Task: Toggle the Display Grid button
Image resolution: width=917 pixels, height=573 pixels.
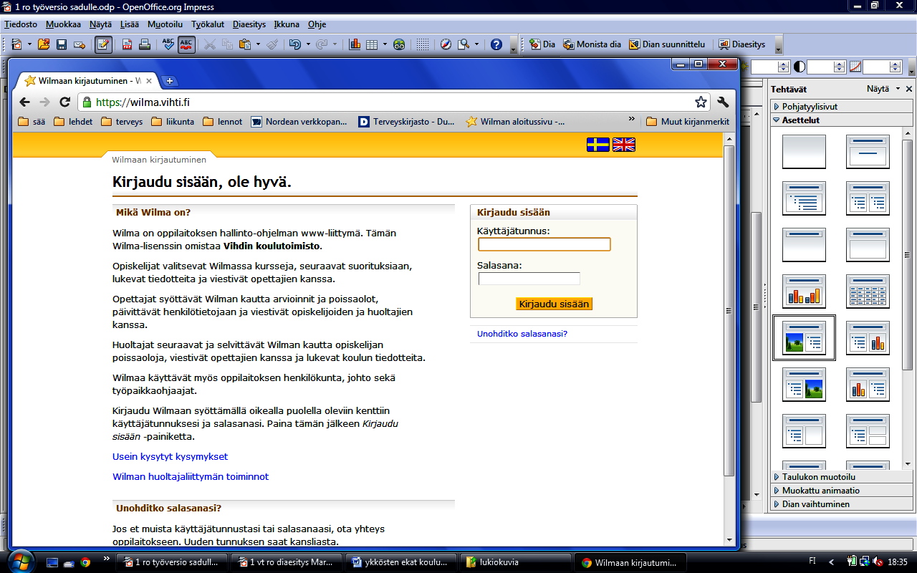Action: click(x=423, y=44)
